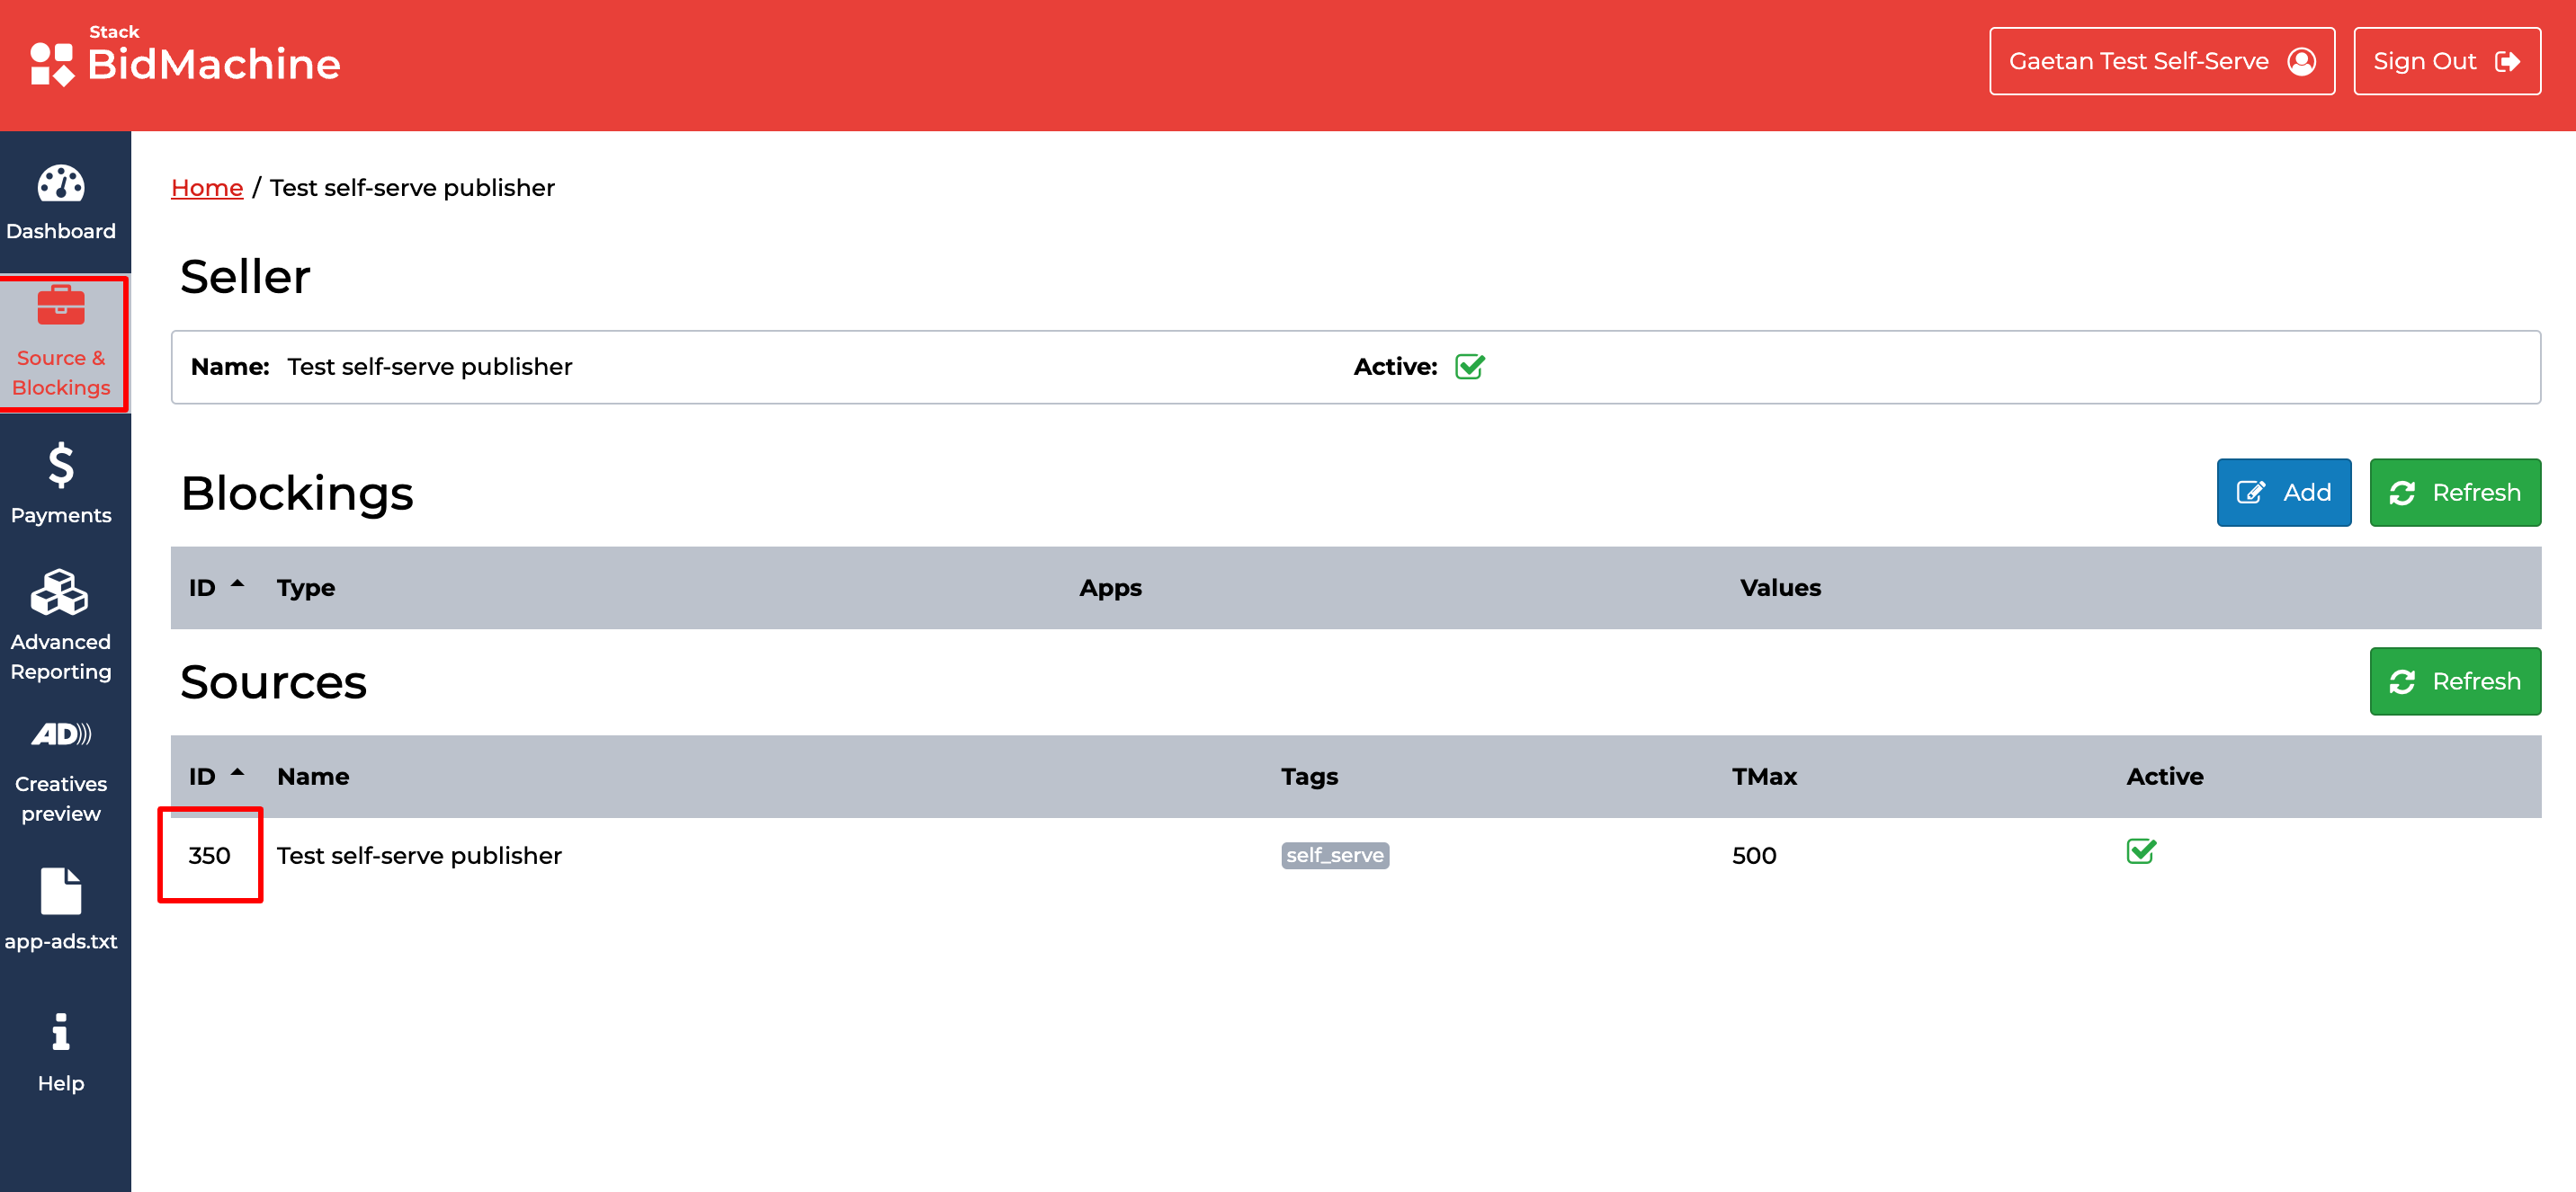Sign Out of the account
Screen dimensions: 2576x1192
2446,61
